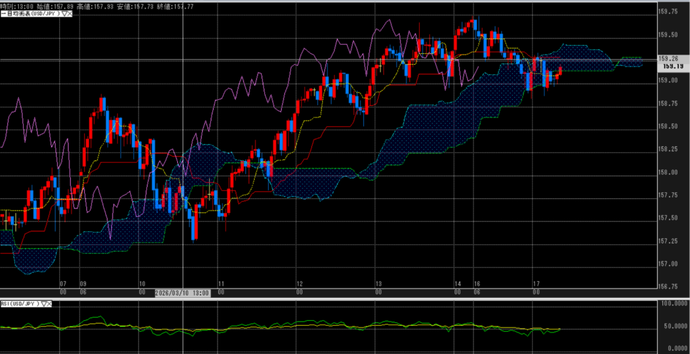This screenshot has height=354, width=690.
Task: Remove the 一目均衡表 indicator with its X icon
Action: [x=70, y=13]
